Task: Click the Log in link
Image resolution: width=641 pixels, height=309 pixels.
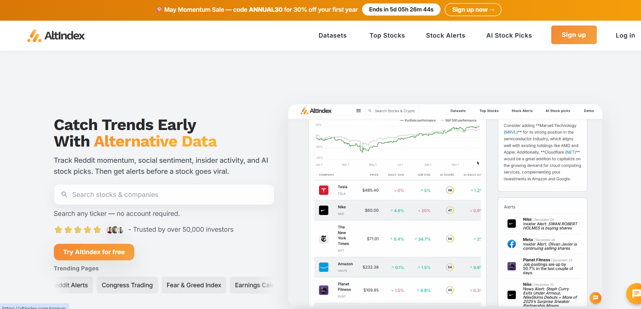Action: click(x=625, y=36)
